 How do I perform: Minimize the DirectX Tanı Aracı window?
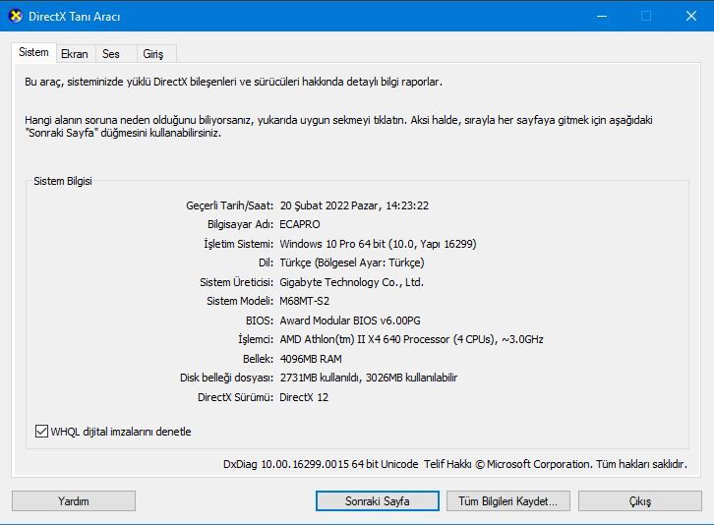tap(602, 16)
